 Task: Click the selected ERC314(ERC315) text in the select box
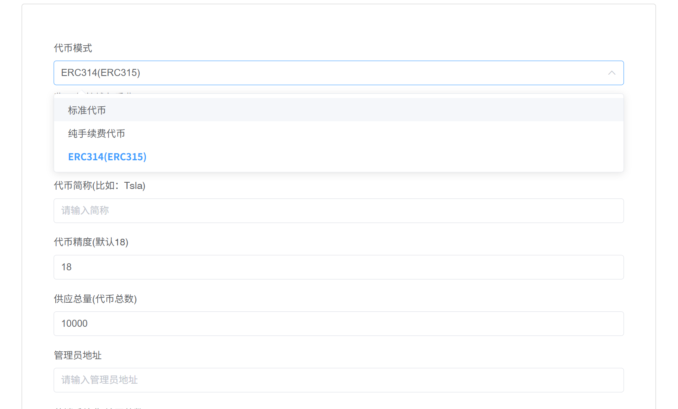pyautogui.click(x=101, y=73)
